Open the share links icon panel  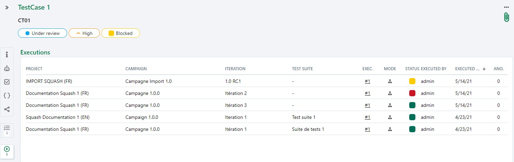pos(7,110)
